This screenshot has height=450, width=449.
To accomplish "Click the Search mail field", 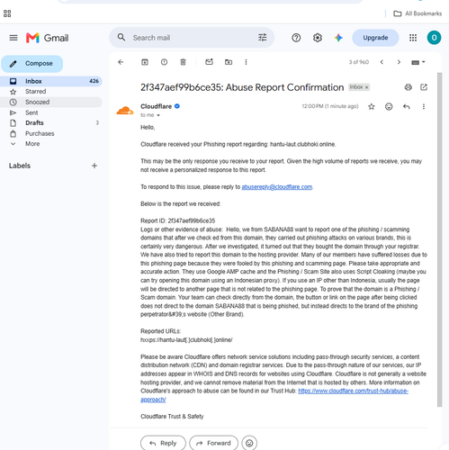I will (x=192, y=38).
